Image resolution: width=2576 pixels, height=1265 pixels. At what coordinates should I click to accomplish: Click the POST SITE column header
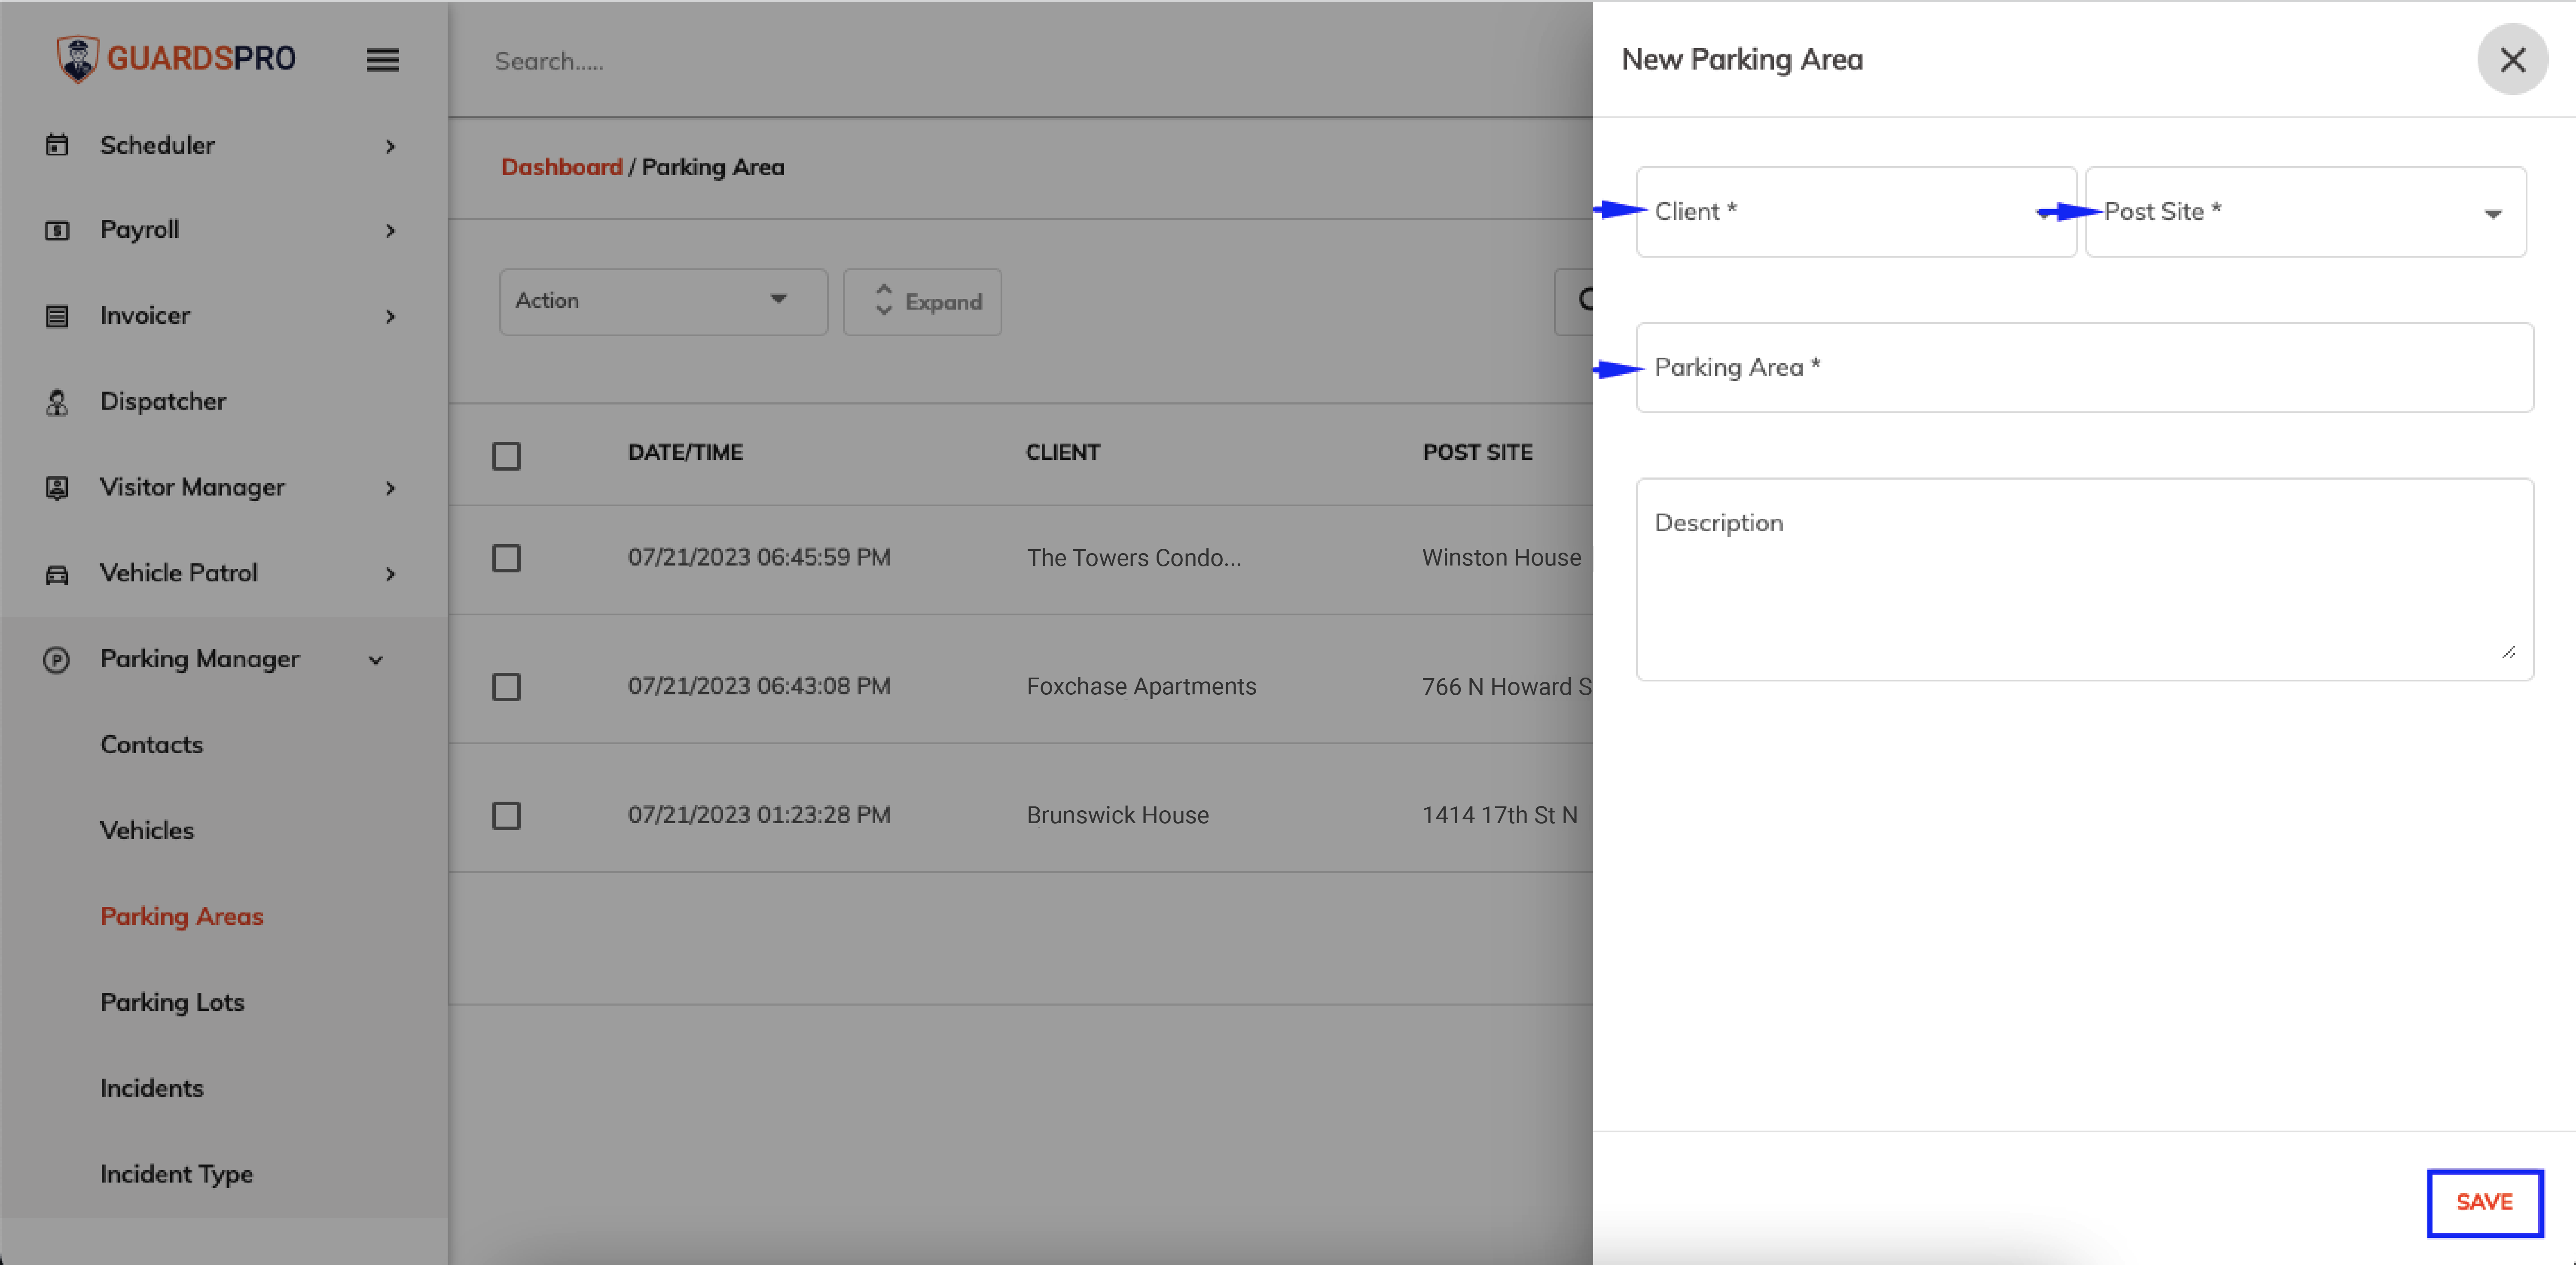tap(1477, 453)
